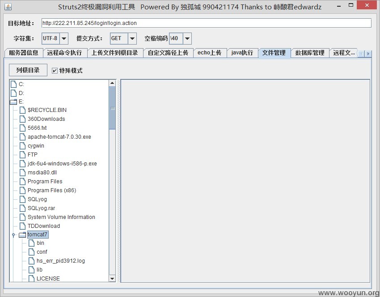Click the file icon beside LICENSE
Screen dimensions: 380x297
click(31, 278)
